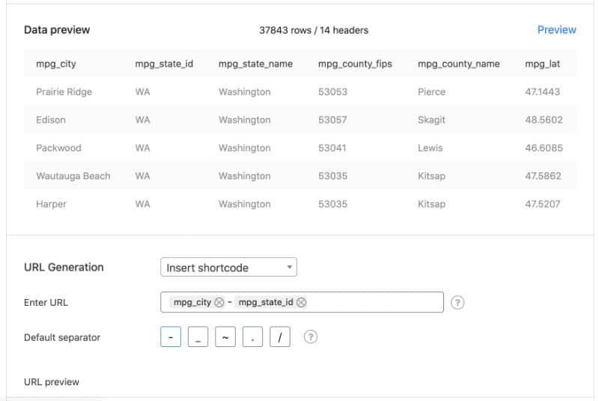Open the Insert shortcode dropdown
The image size is (599, 401).
228,267
